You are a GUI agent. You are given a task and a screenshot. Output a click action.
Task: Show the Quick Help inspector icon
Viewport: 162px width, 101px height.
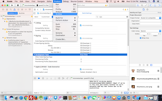click(147, 10)
